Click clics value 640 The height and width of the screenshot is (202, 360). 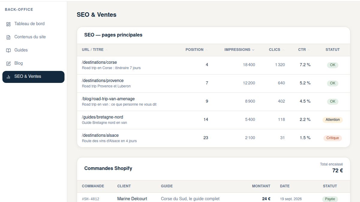tap(281, 83)
